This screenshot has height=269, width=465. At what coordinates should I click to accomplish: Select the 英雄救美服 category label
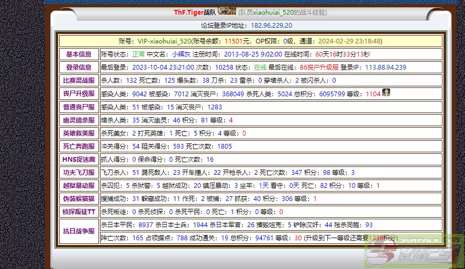(79, 133)
